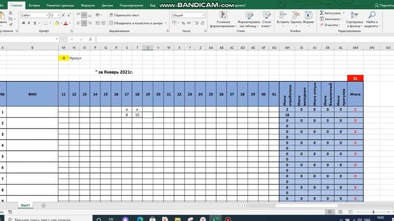Open the Вставка ribbon tab

34,6
